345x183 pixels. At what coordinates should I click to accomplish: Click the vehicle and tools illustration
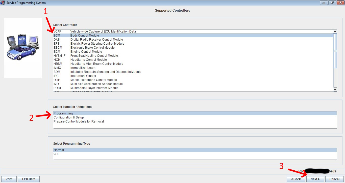coord(23,48)
